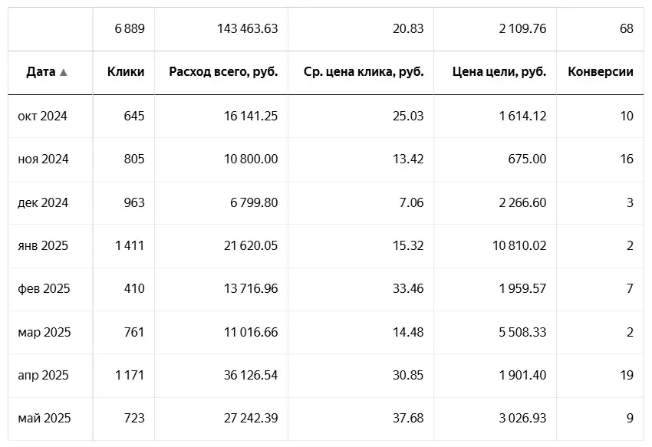Sort by the Конверсии column header
Screen dimensions: 652x447
pyautogui.click(x=601, y=72)
